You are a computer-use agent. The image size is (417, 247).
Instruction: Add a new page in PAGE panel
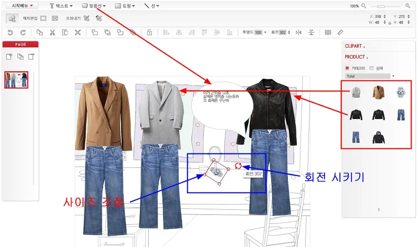coord(9,56)
